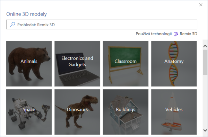Select the Buildings house category
The image size is (208, 137).
coord(125,112)
